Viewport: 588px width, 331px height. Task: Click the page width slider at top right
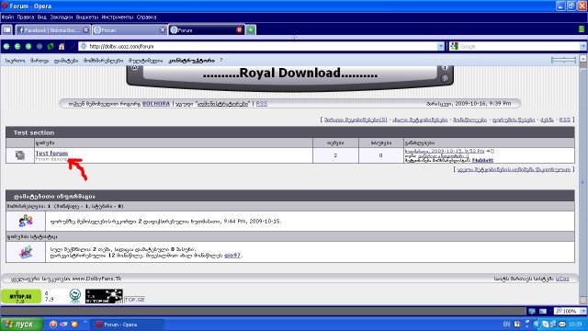click(563, 60)
